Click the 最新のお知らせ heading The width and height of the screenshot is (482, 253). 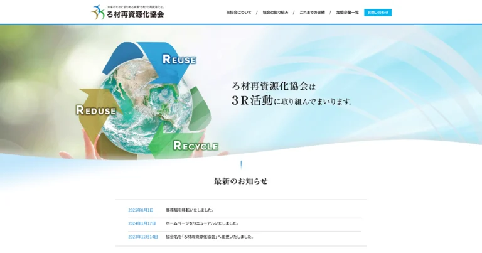pyautogui.click(x=241, y=181)
